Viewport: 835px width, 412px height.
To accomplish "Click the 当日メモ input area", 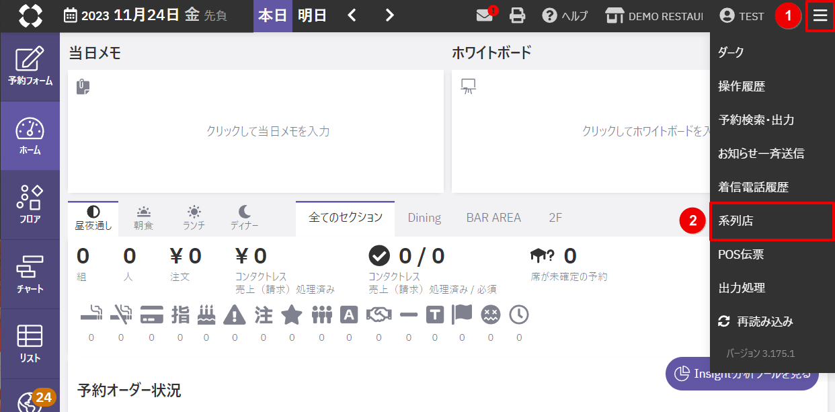I will [x=255, y=132].
